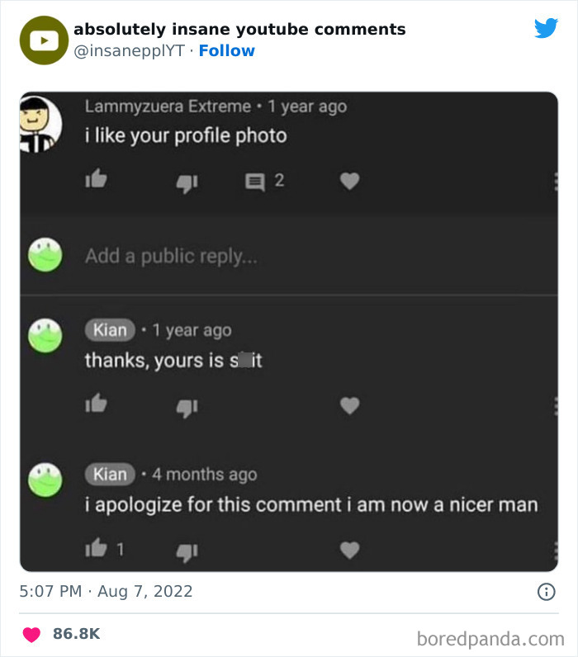This screenshot has height=657, width=578.
Task: Heart Kian's 1 year ago reply
Action: (350, 405)
